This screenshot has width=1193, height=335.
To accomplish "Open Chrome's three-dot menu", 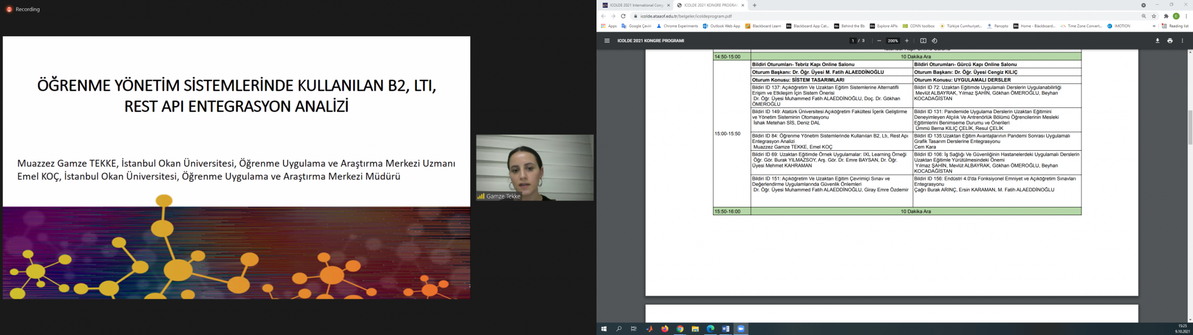I will pyautogui.click(x=1186, y=16).
